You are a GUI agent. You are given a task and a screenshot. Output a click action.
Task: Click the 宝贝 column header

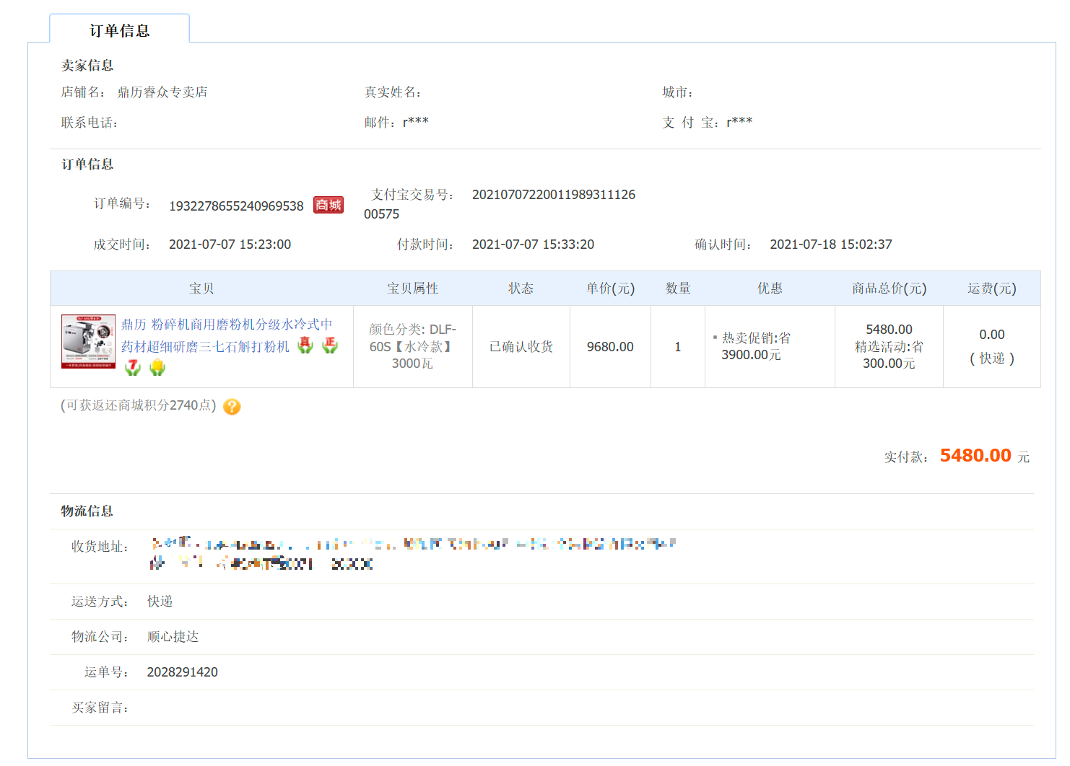pyautogui.click(x=201, y=289)
